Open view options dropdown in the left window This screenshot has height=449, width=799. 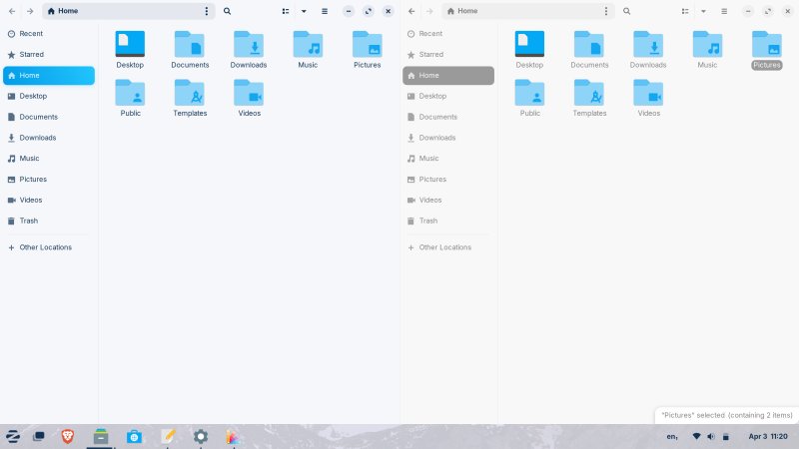tap(304, 11)
